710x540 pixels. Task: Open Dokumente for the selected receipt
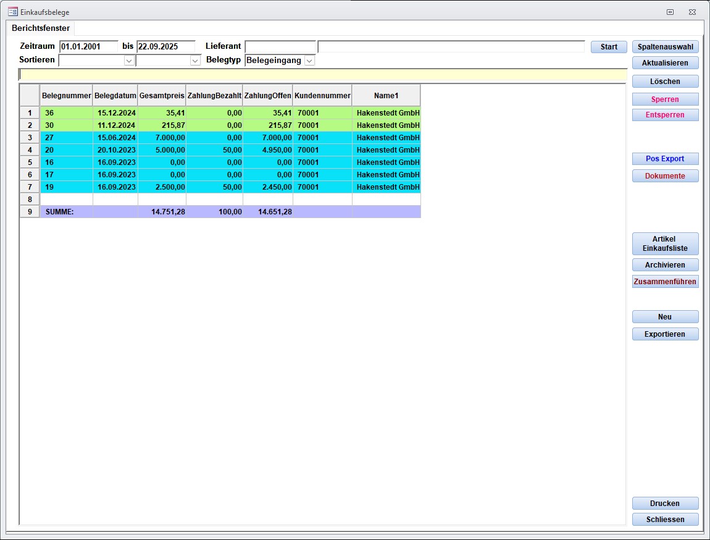[x=665, y=176]
